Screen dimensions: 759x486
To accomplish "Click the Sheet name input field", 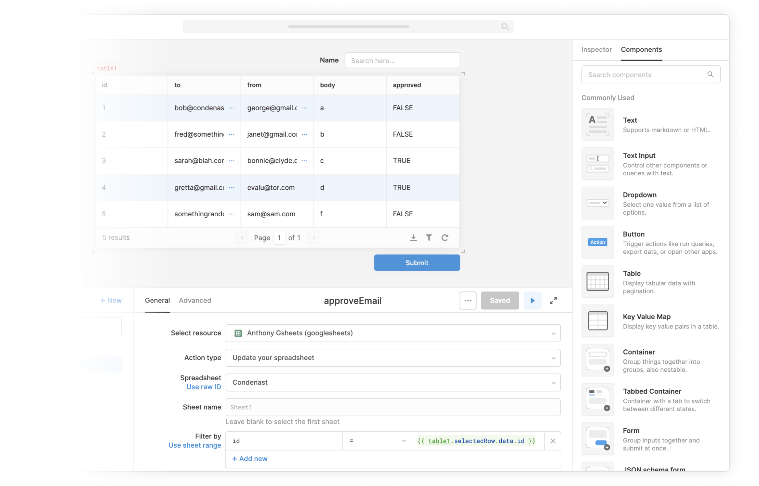I will tap(393, 407).
